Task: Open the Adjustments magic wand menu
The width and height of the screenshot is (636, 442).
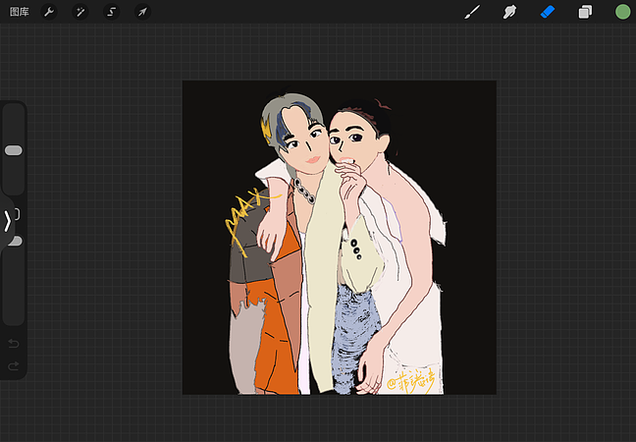Action: pos(80,12)
